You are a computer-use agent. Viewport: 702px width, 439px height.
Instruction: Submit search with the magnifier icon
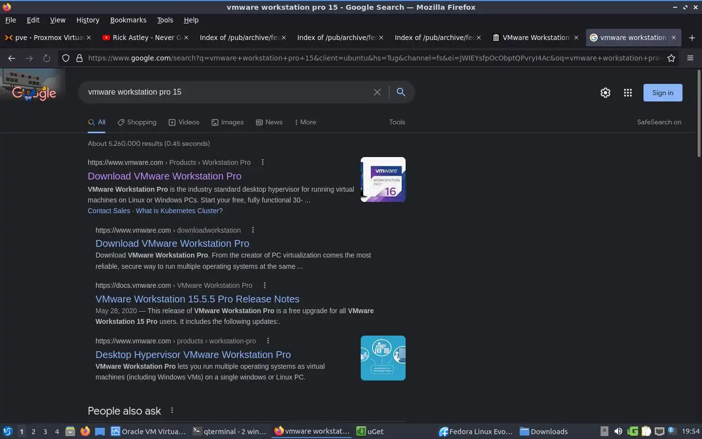click(401, 92)
